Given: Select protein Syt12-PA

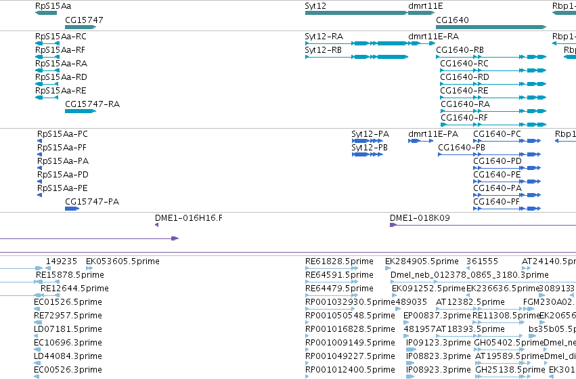Looking at the screenshot, I should point(370,134).
